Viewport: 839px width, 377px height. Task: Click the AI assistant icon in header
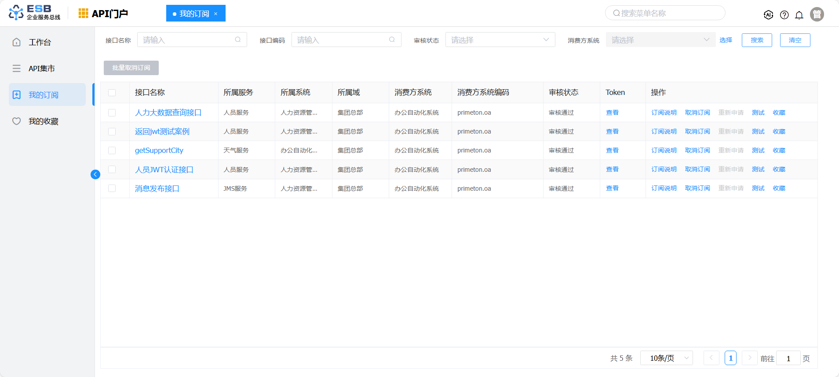pyautogui.click(x=768, y=15)
